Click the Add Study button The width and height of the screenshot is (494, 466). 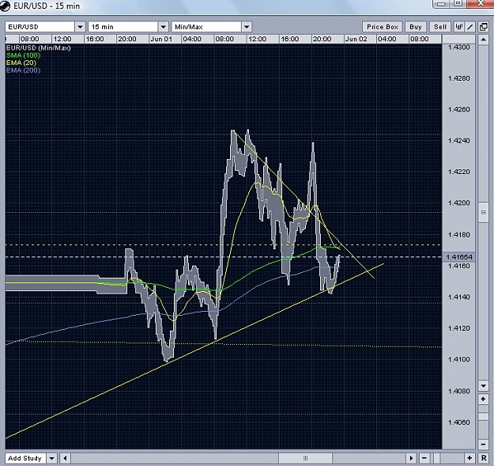point(25,458)
